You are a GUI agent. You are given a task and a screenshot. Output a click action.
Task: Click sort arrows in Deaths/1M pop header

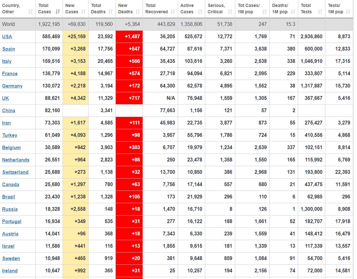coord(293,12)
